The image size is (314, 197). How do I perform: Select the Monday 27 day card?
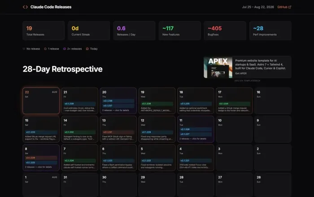(234, 185)
